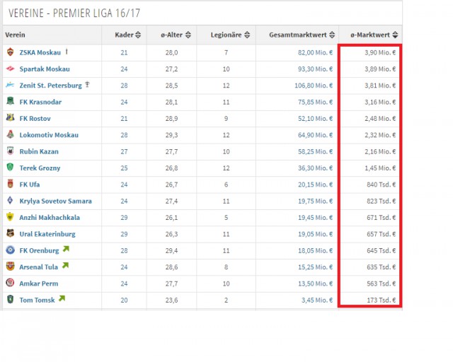Click average age 23,6 for Tom Tomsk
453x362 pixels.
pos(171,300)
